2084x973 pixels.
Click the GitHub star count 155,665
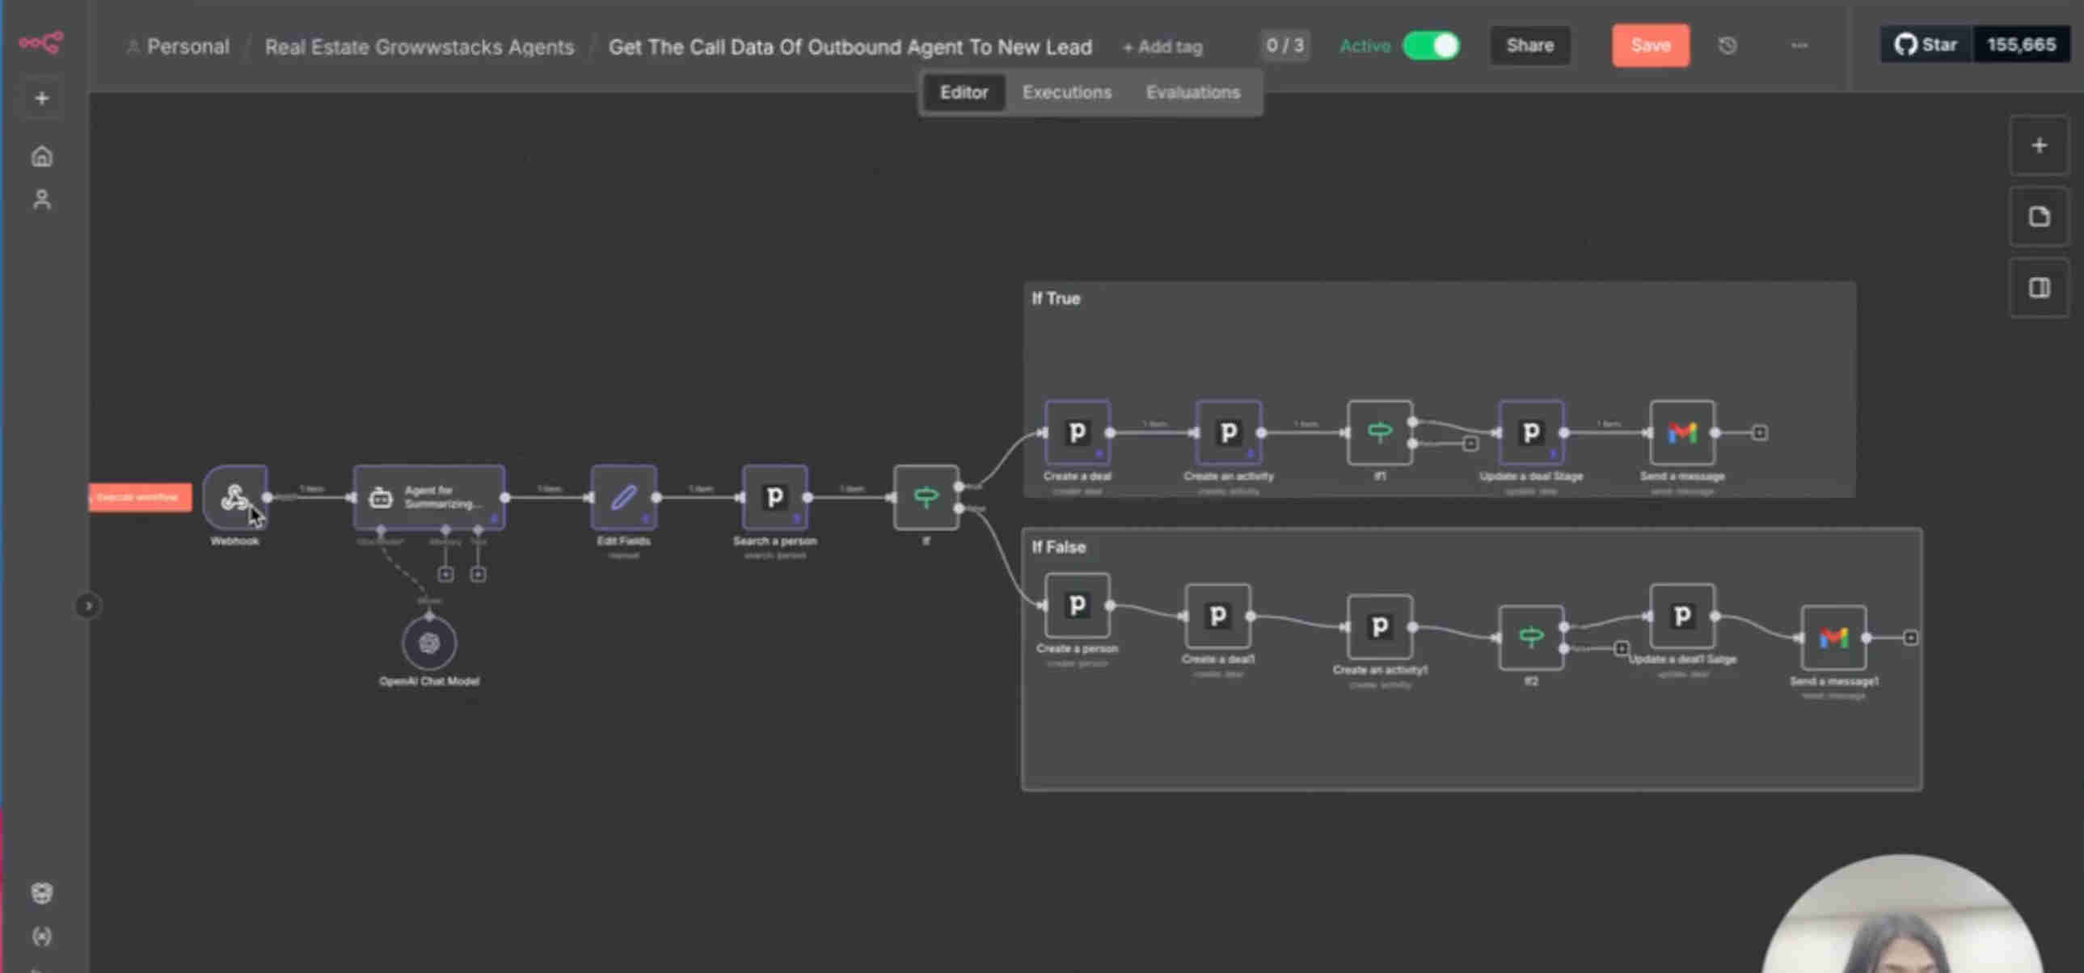click(2021, 44)
